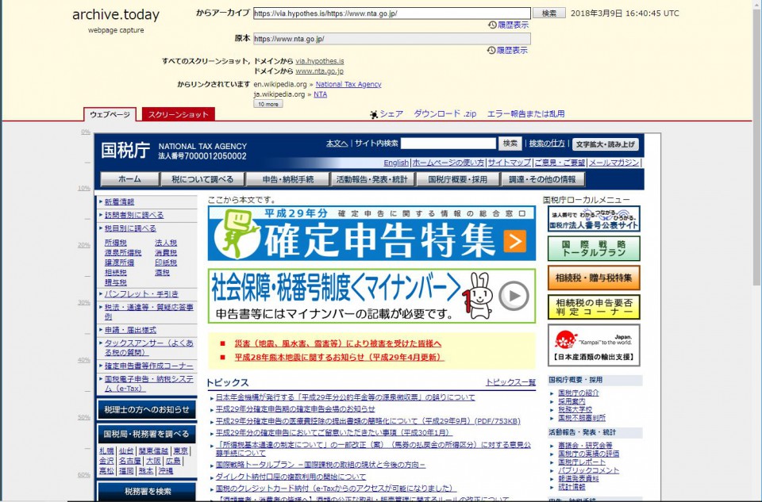762x502 pixels.
Task: Open the via.hypothes.is domain link
Action: point(320,61)
